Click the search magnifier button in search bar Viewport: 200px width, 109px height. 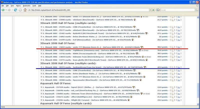[x=196, y=10]
